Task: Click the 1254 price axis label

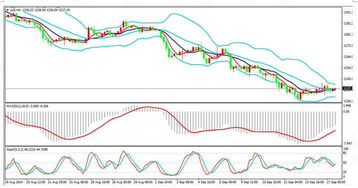Action: coord(348,68)
